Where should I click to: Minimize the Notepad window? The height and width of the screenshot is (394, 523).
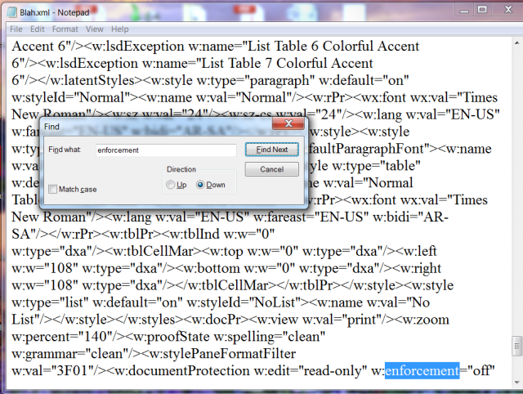[463, 10]
